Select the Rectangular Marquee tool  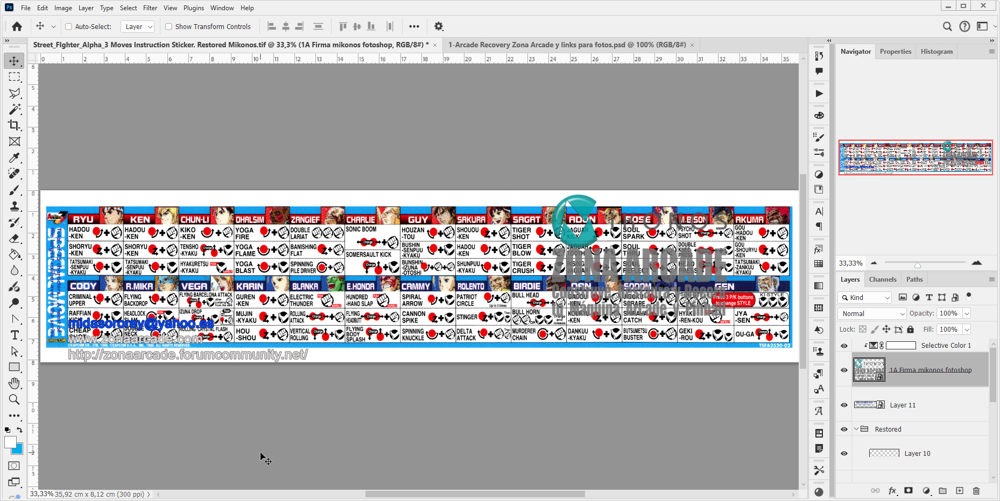click(x=15, y=77)
